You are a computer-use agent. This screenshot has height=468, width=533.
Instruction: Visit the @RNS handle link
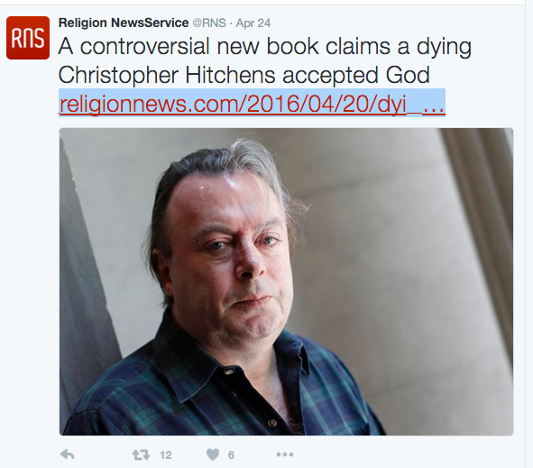(209, 23)
